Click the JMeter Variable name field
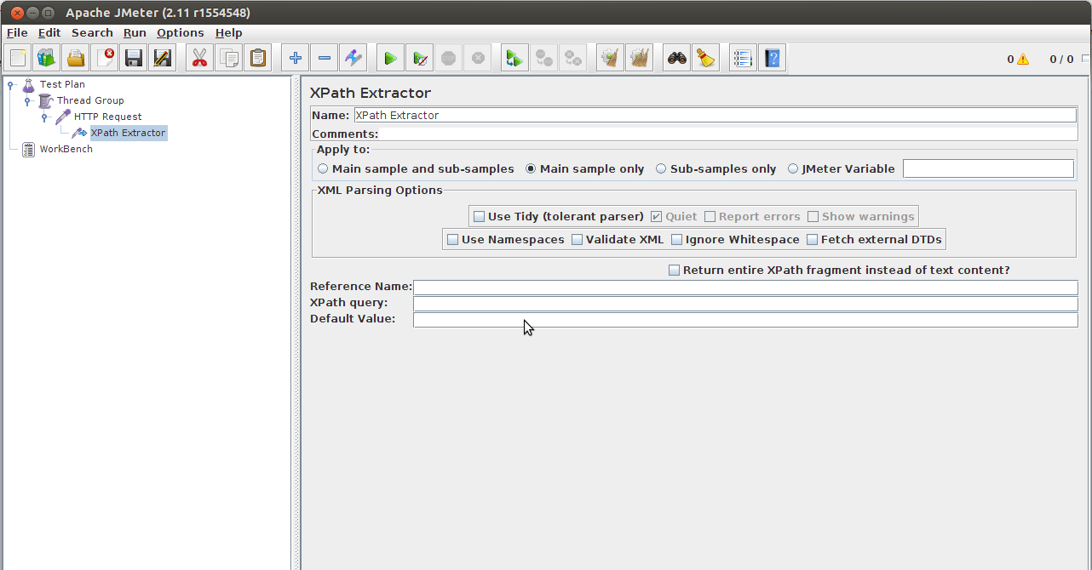Viewport: 1092px width, 570px height. point(988,168)
